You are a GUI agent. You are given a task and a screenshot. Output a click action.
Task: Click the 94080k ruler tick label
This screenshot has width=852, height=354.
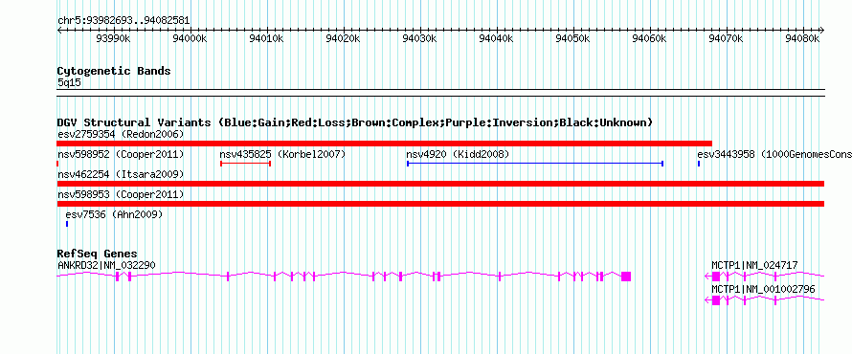click(802, 38)
